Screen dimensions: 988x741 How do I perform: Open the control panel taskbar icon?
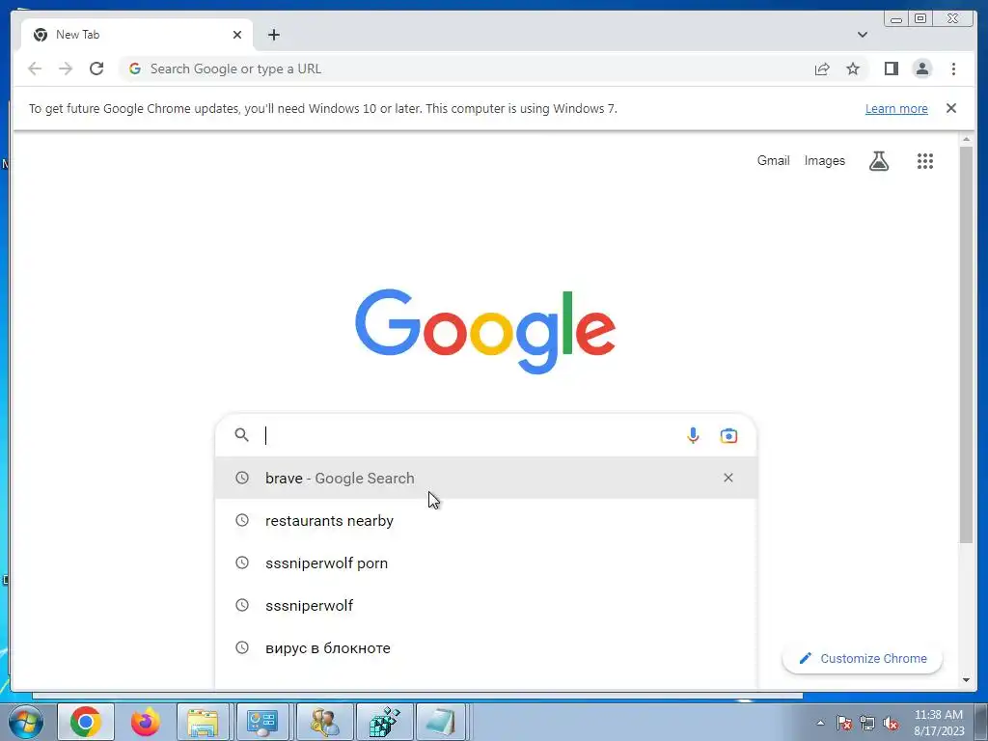[262, 722]
